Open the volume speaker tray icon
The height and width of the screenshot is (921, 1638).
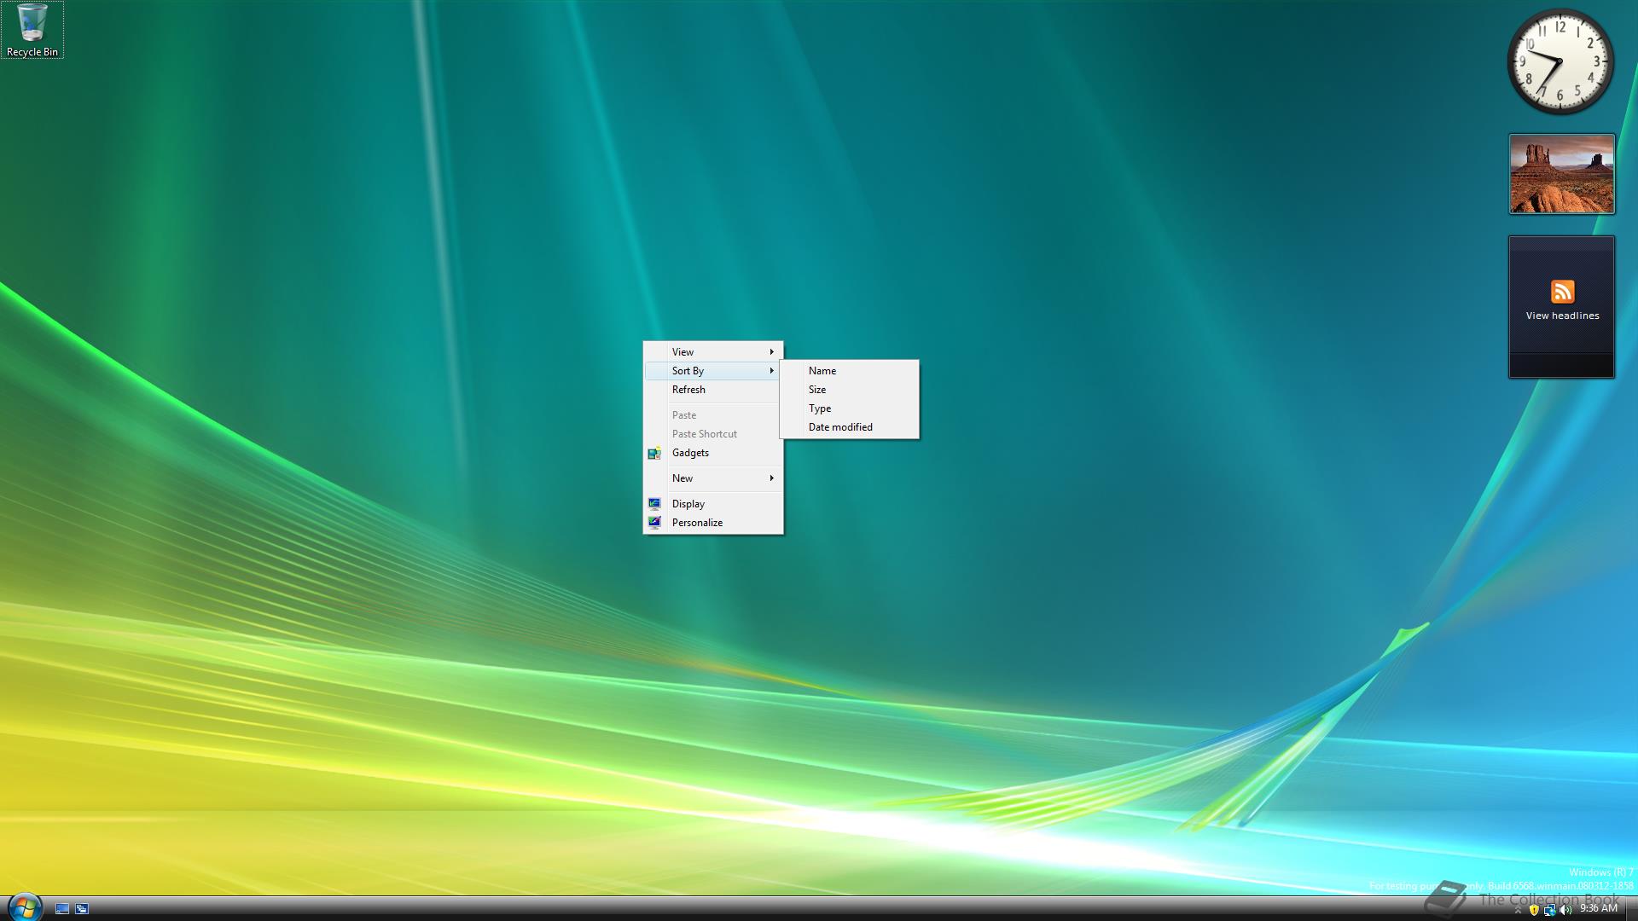[x=1565, y=910]
